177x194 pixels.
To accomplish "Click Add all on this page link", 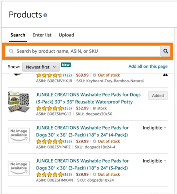I will point(148,66).
